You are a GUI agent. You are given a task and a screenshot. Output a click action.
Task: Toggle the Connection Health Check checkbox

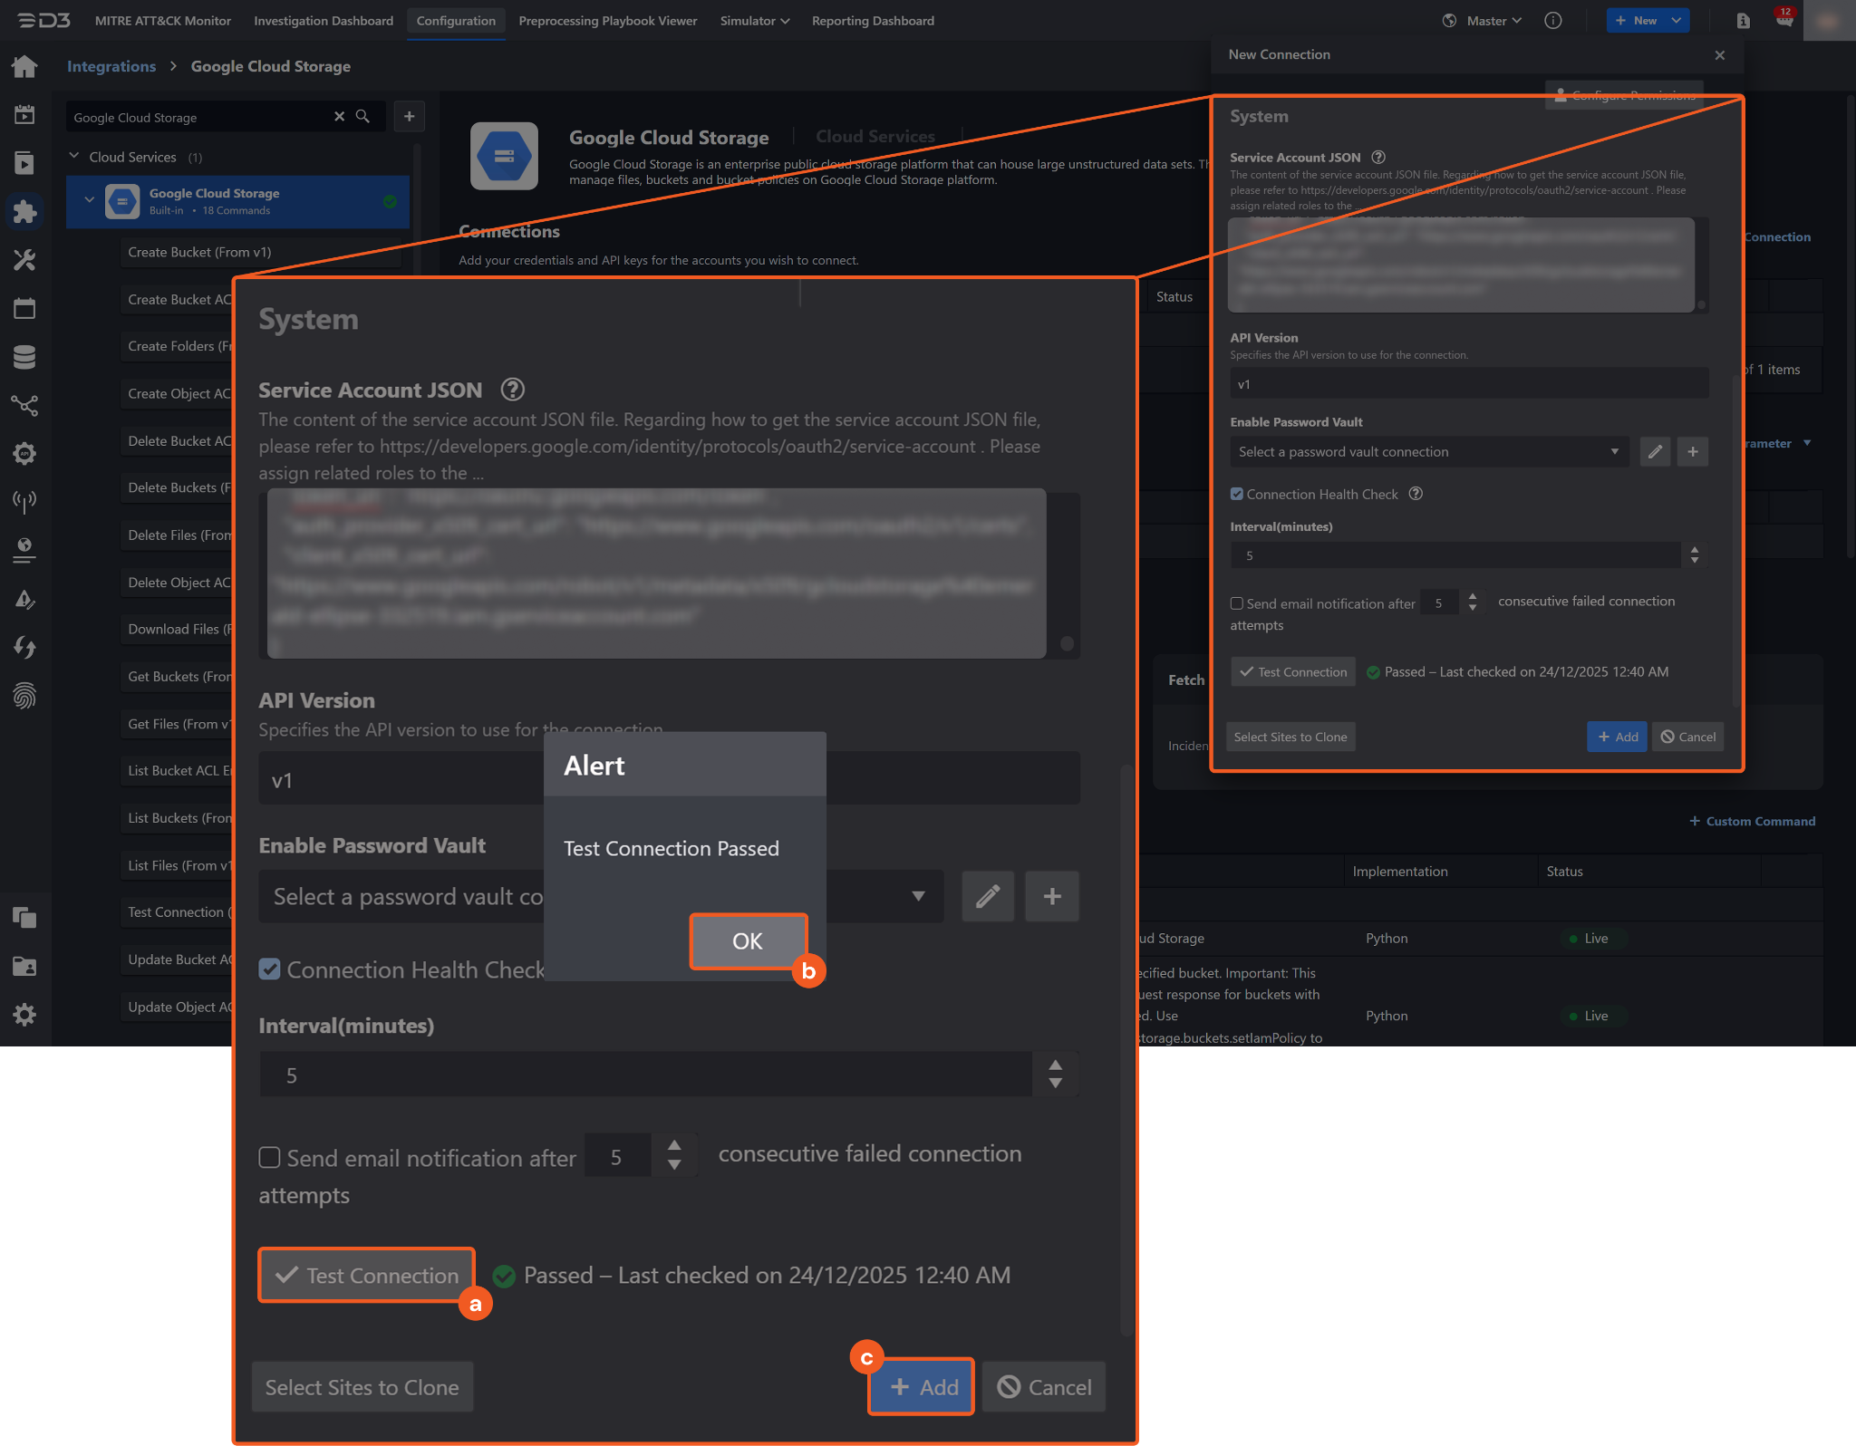coord(269,969)
